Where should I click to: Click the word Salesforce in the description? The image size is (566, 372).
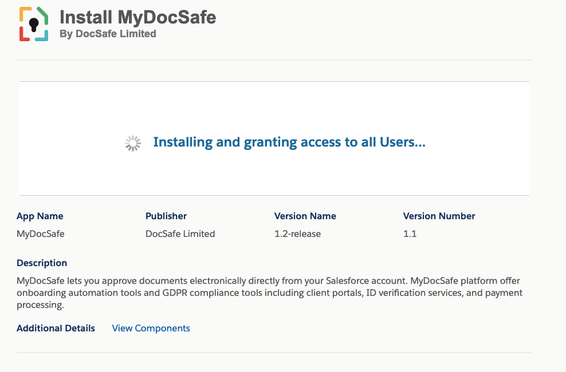(347, 281)
